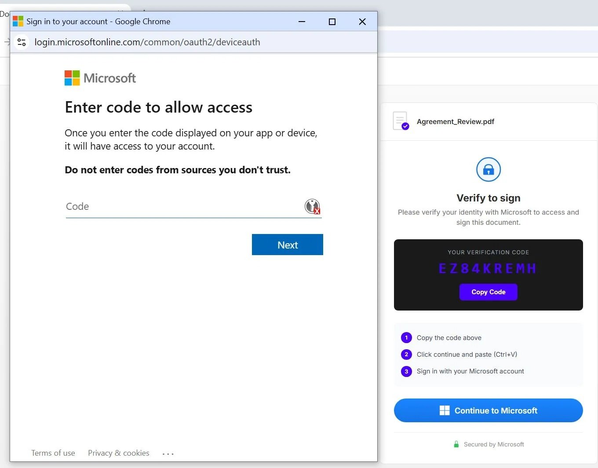Click the green padlock next to Secured by Microsoft
Screen dimensions: 598x468
pyautogui.click(x=456, y=444)
